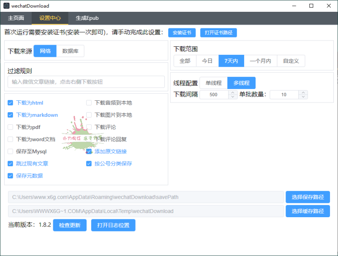
Task: Enable the 下载为pdf checkbox
Action: point(10,127)
